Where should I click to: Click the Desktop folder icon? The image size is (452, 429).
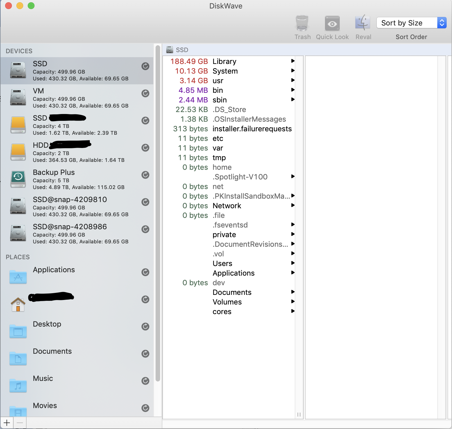(x=18, y=331)
